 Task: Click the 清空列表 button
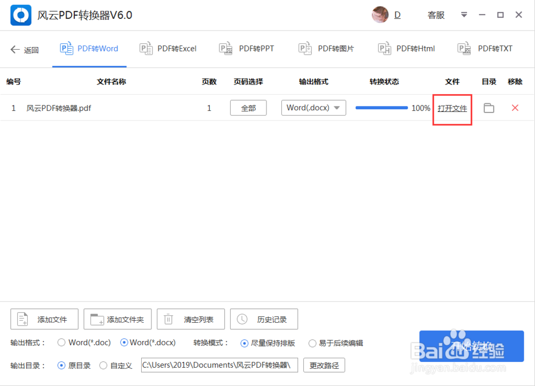[191, 319]
